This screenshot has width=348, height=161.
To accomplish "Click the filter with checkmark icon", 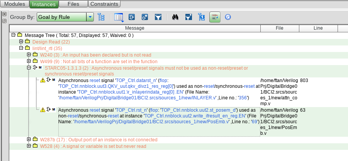I will [188, 17].
